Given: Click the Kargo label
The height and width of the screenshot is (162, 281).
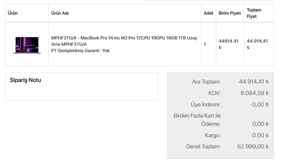Looking at the screenshot, I should (212, 135).
